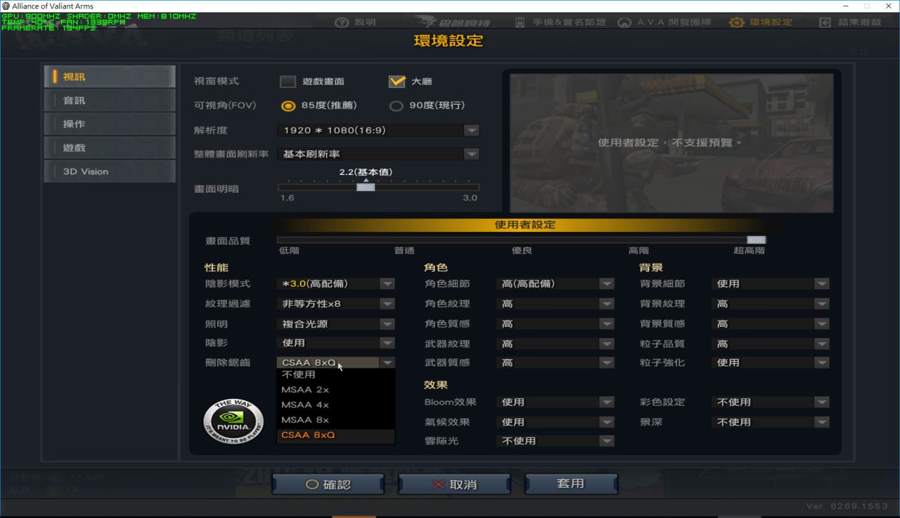Choose 不使用 in the open 刪除鋸齒 list
This screenshot has width=900, height=518.
point(336,375)
